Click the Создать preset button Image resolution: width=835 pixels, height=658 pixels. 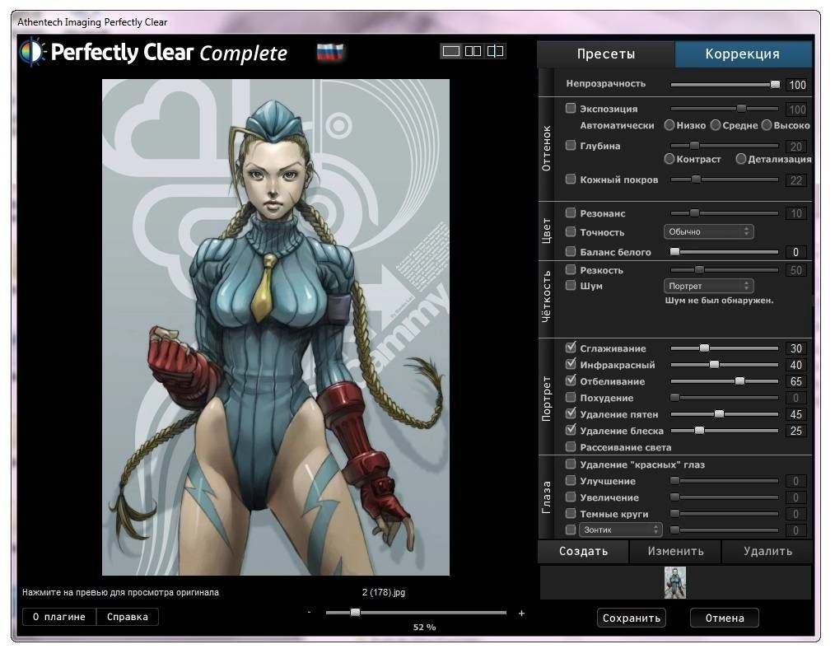[583, 552]
